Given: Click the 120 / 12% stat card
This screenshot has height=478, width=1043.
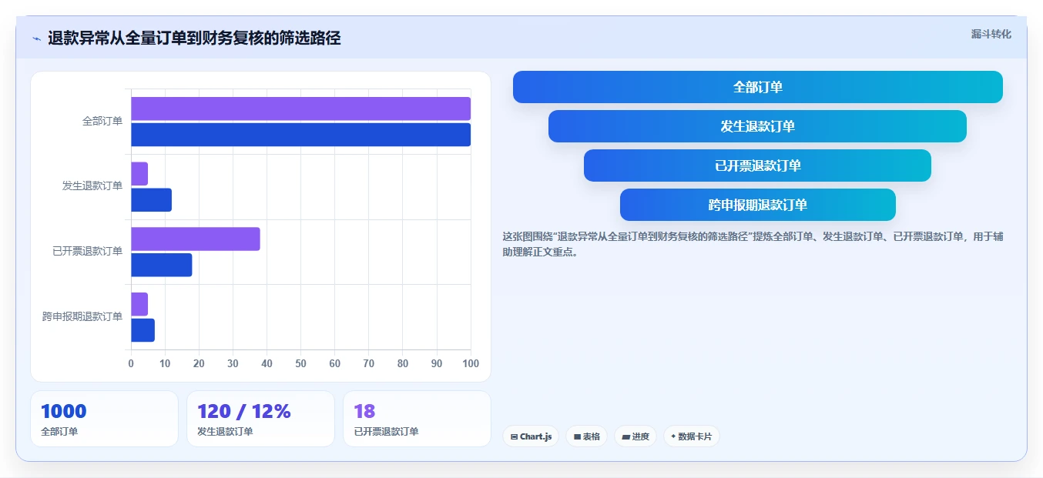Looking at the screenshot, I should pyautogui.click(x=260, y=419).
